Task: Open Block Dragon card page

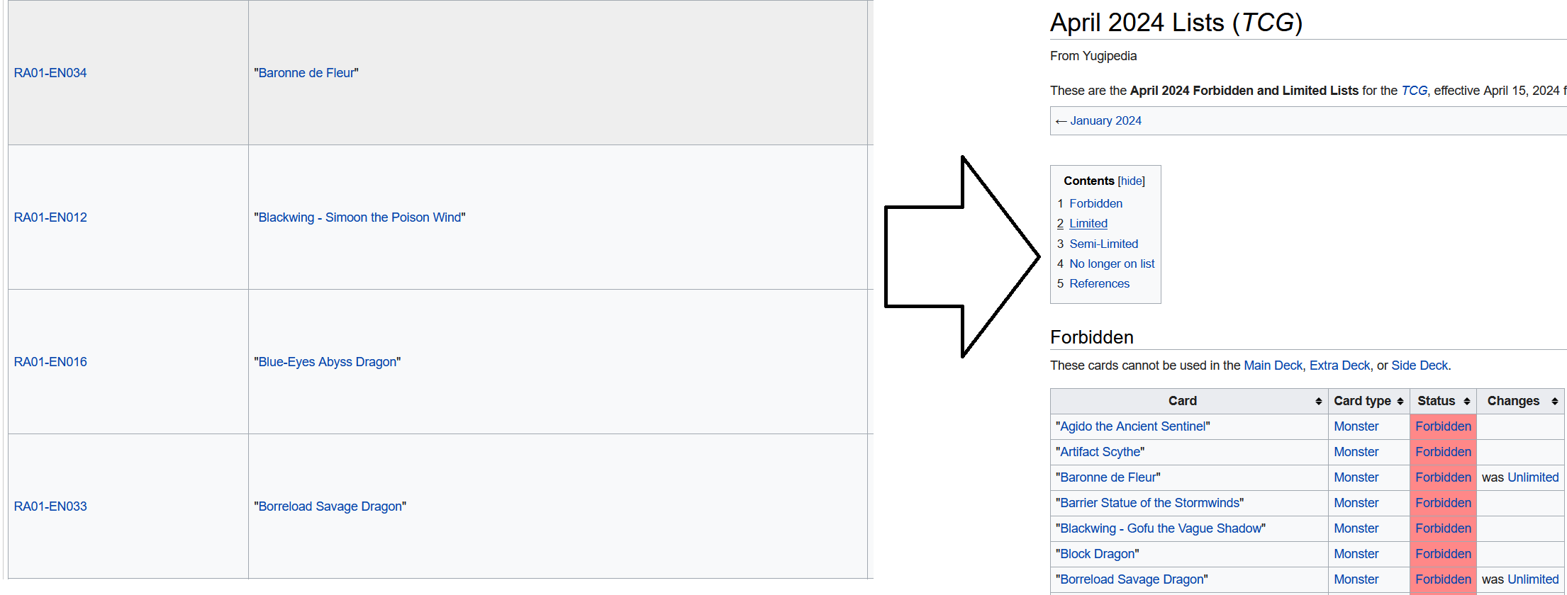Action: (1098, 554)
